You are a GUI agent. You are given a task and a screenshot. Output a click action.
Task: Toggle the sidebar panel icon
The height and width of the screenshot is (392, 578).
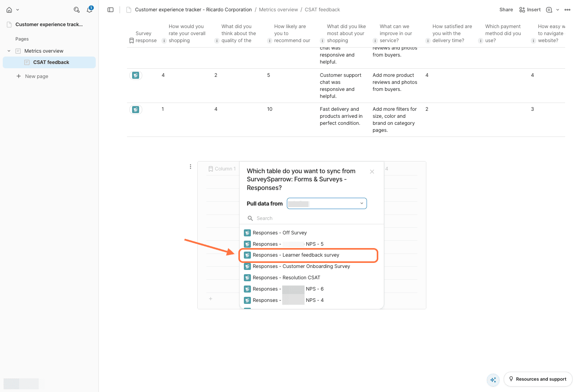[x=111, y=10]
